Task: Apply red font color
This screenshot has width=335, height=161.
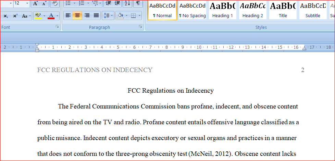Action: [x=51, y=16]
